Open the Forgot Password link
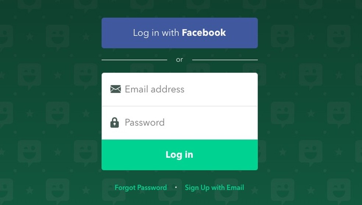The height and width of the screenshot is (205, 362). click(x=141, y=187)
